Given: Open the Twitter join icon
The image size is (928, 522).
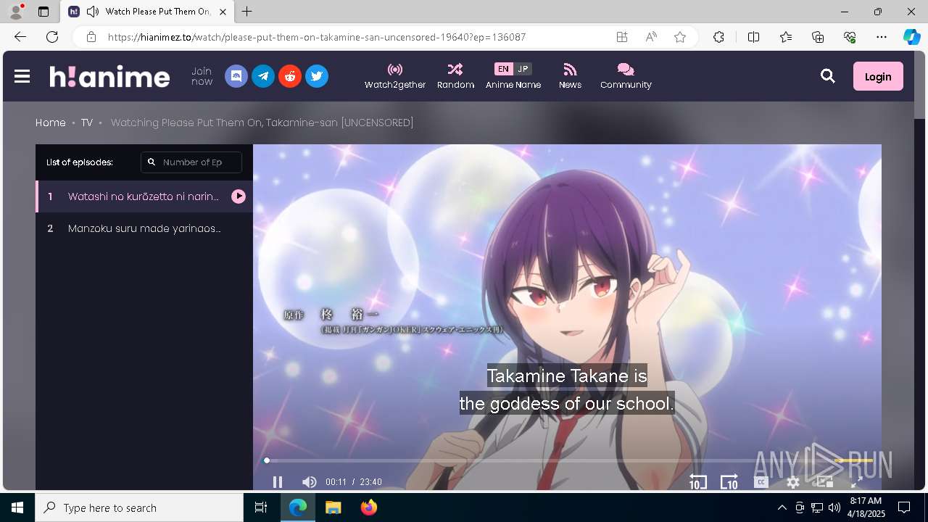Looking at the screenshot, I should [317, 76].
